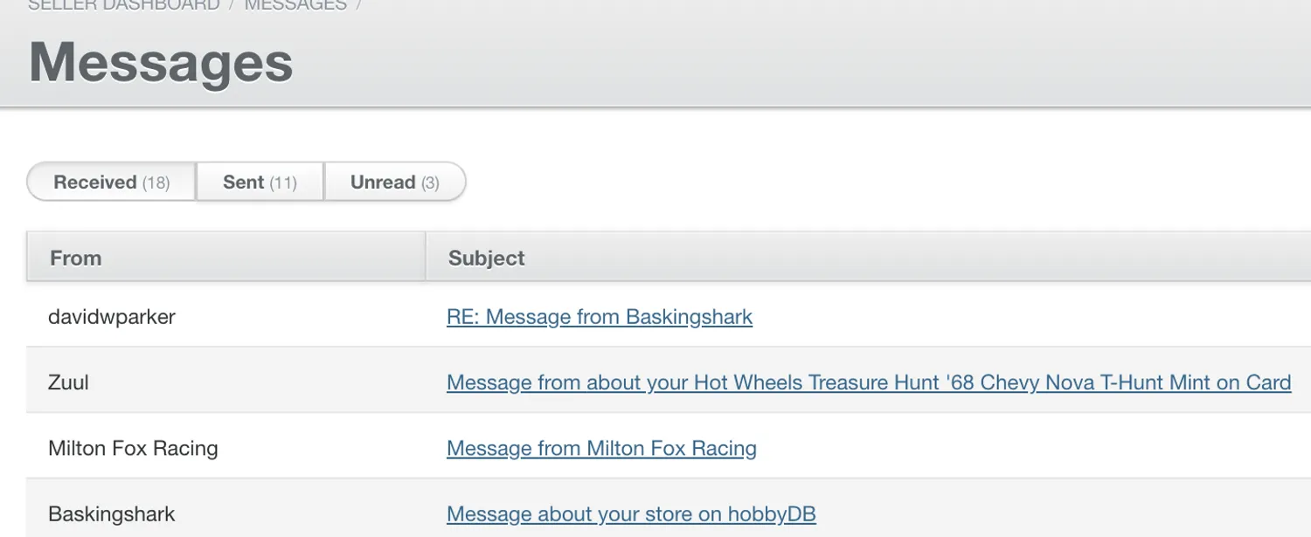Screen dimensions: 1311x537
Task: Click the (11) count on Sent
Action: pos(283,183)
